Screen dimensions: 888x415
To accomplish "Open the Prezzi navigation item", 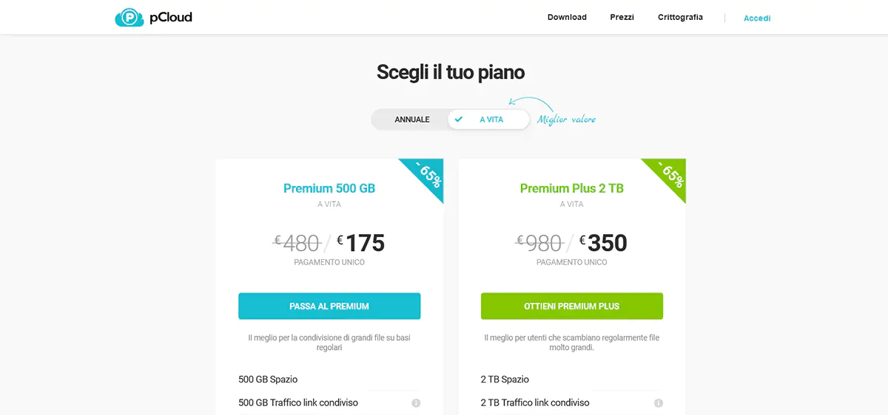I will point(622,17).
